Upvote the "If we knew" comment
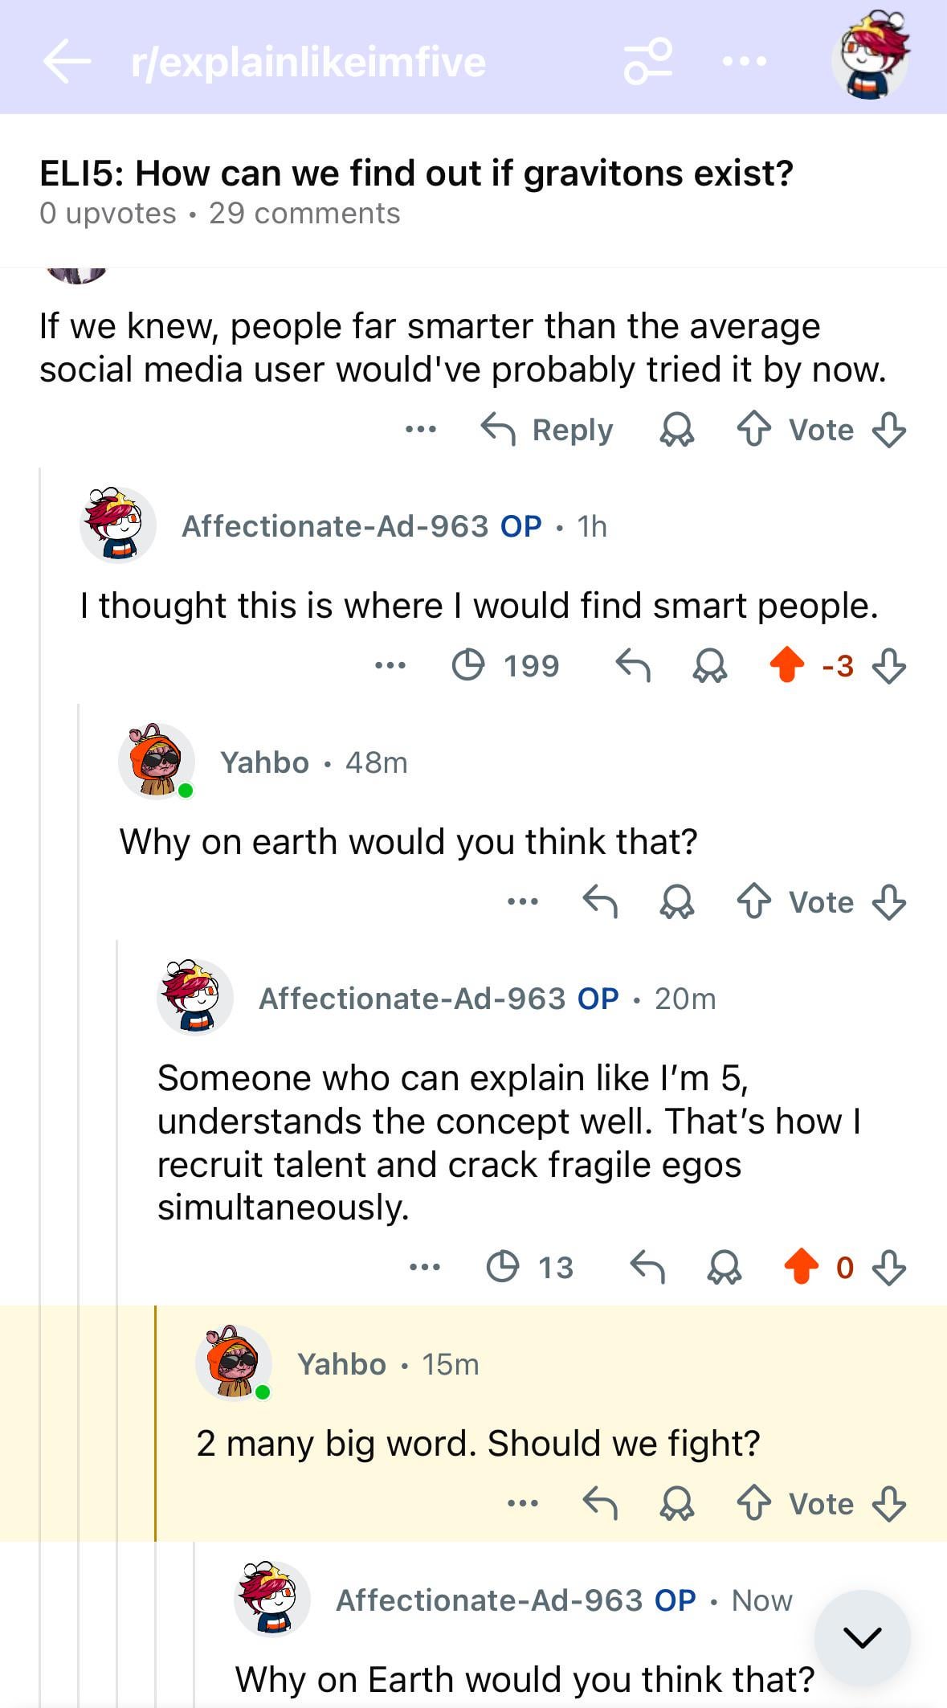The height and width of the screenshot is (1708, 947). pos(753,430)
